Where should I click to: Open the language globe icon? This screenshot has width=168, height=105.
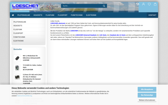137,4
